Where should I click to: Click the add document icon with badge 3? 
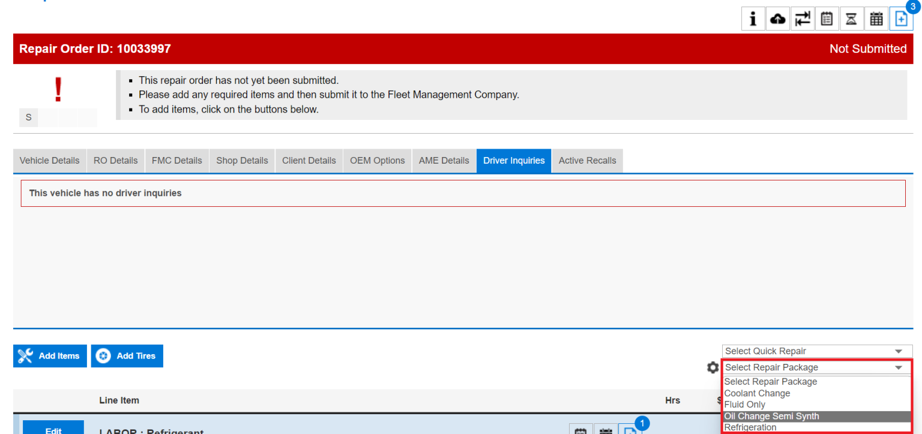901,19
